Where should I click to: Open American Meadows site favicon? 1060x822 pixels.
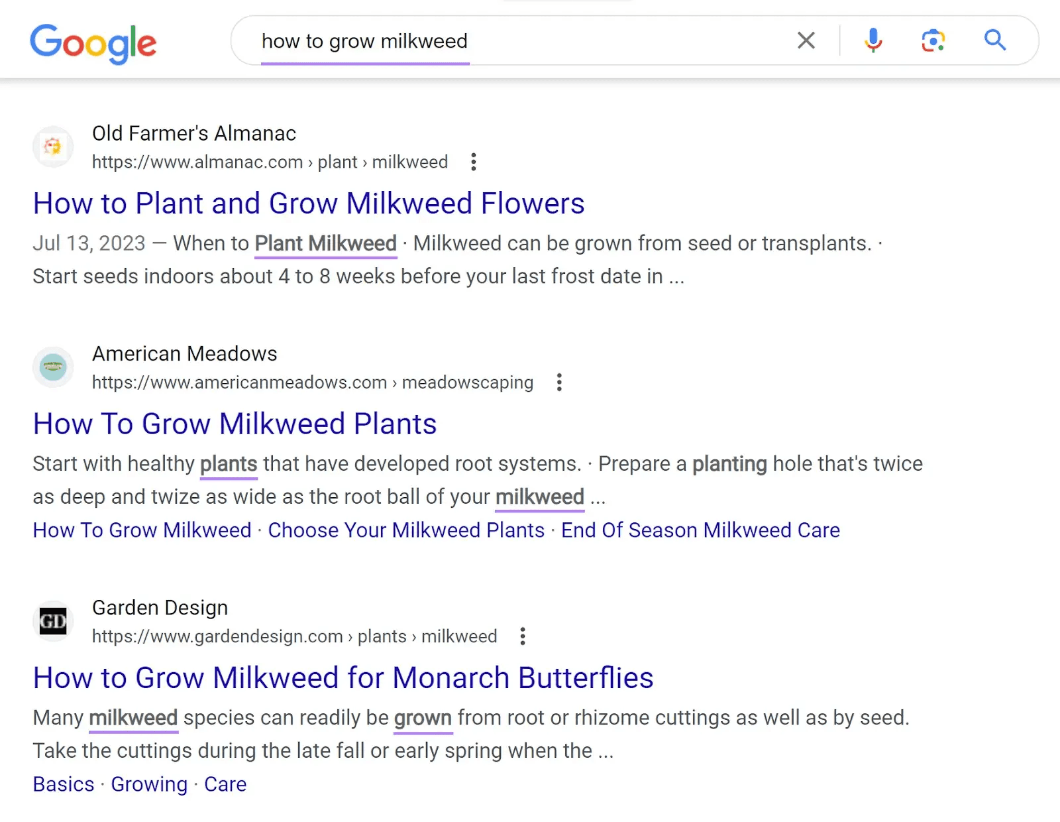click(x=53, y=367)
